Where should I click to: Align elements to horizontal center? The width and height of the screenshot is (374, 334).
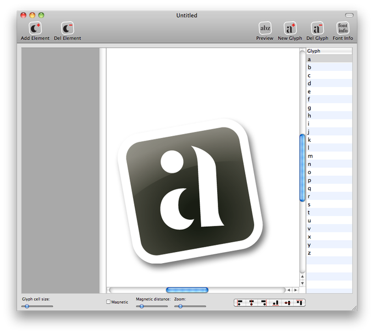251,303
